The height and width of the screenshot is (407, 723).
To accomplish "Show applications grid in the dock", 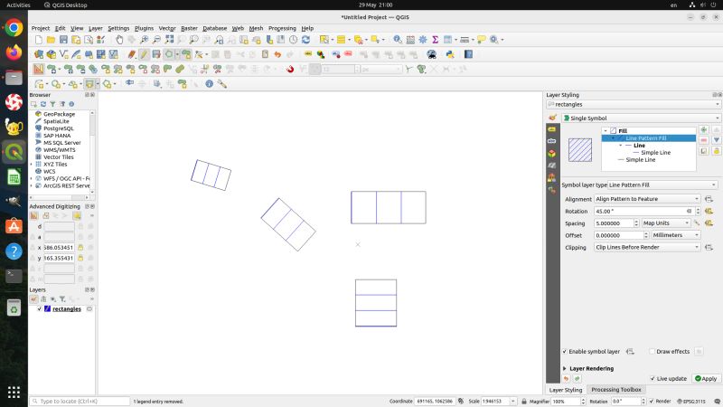I will click(14, 392).
